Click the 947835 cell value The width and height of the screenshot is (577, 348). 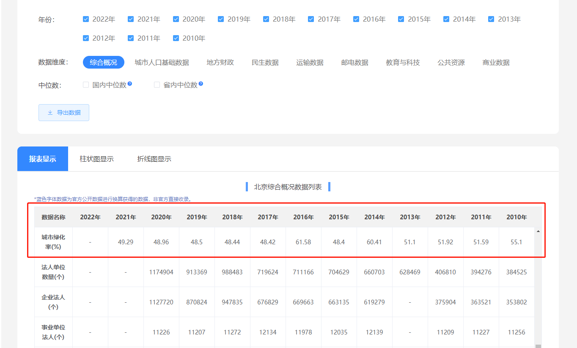coord(233,302)
